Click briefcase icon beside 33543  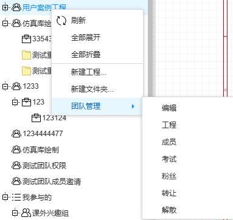click(26, 39)
